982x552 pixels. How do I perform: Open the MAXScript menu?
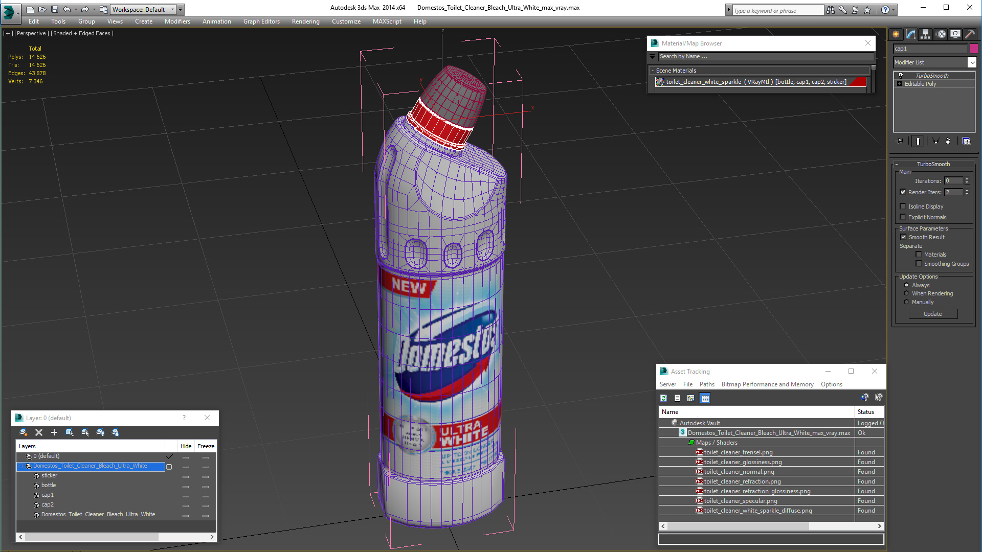(x=387, y=21)
